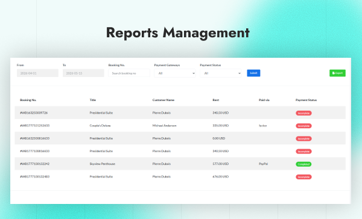This screenshot has width=362, height=219.
Task: Click Presidential Suite in the 0.00 USD row
Action: tap(101, 138)
